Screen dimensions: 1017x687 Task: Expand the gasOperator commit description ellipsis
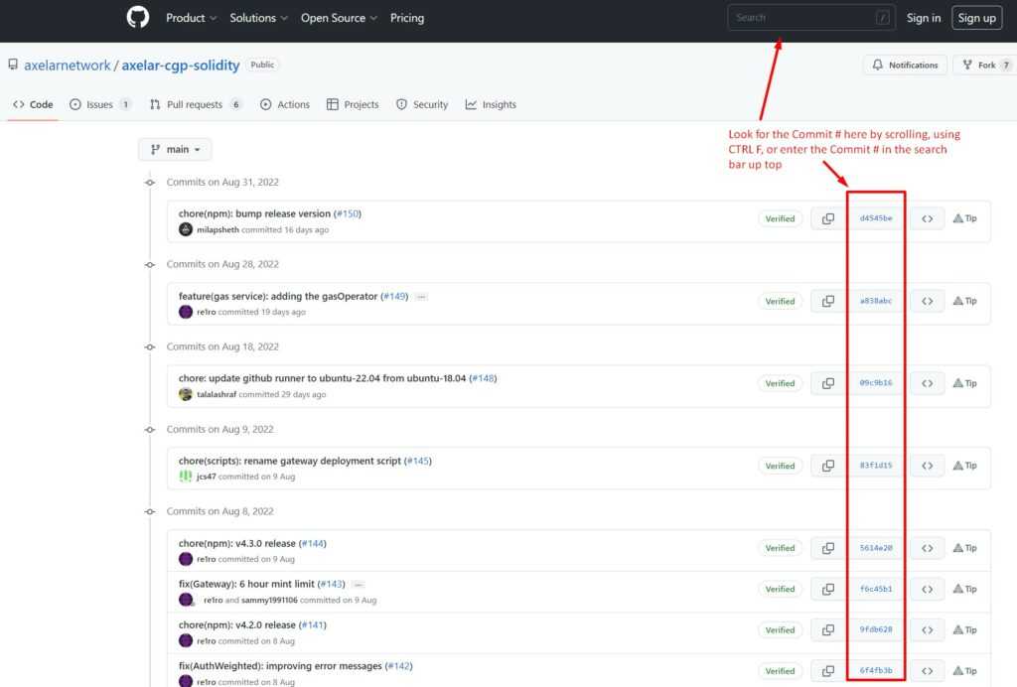pyautogui.click(x=422, y=295)
